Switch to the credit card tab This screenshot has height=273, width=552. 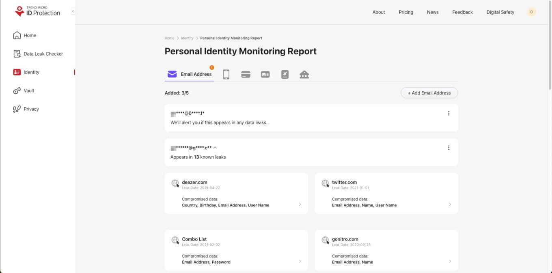(246, 75)
